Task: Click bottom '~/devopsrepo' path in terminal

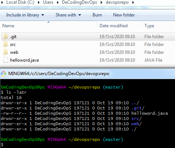Action: click(x=84, y=139)
